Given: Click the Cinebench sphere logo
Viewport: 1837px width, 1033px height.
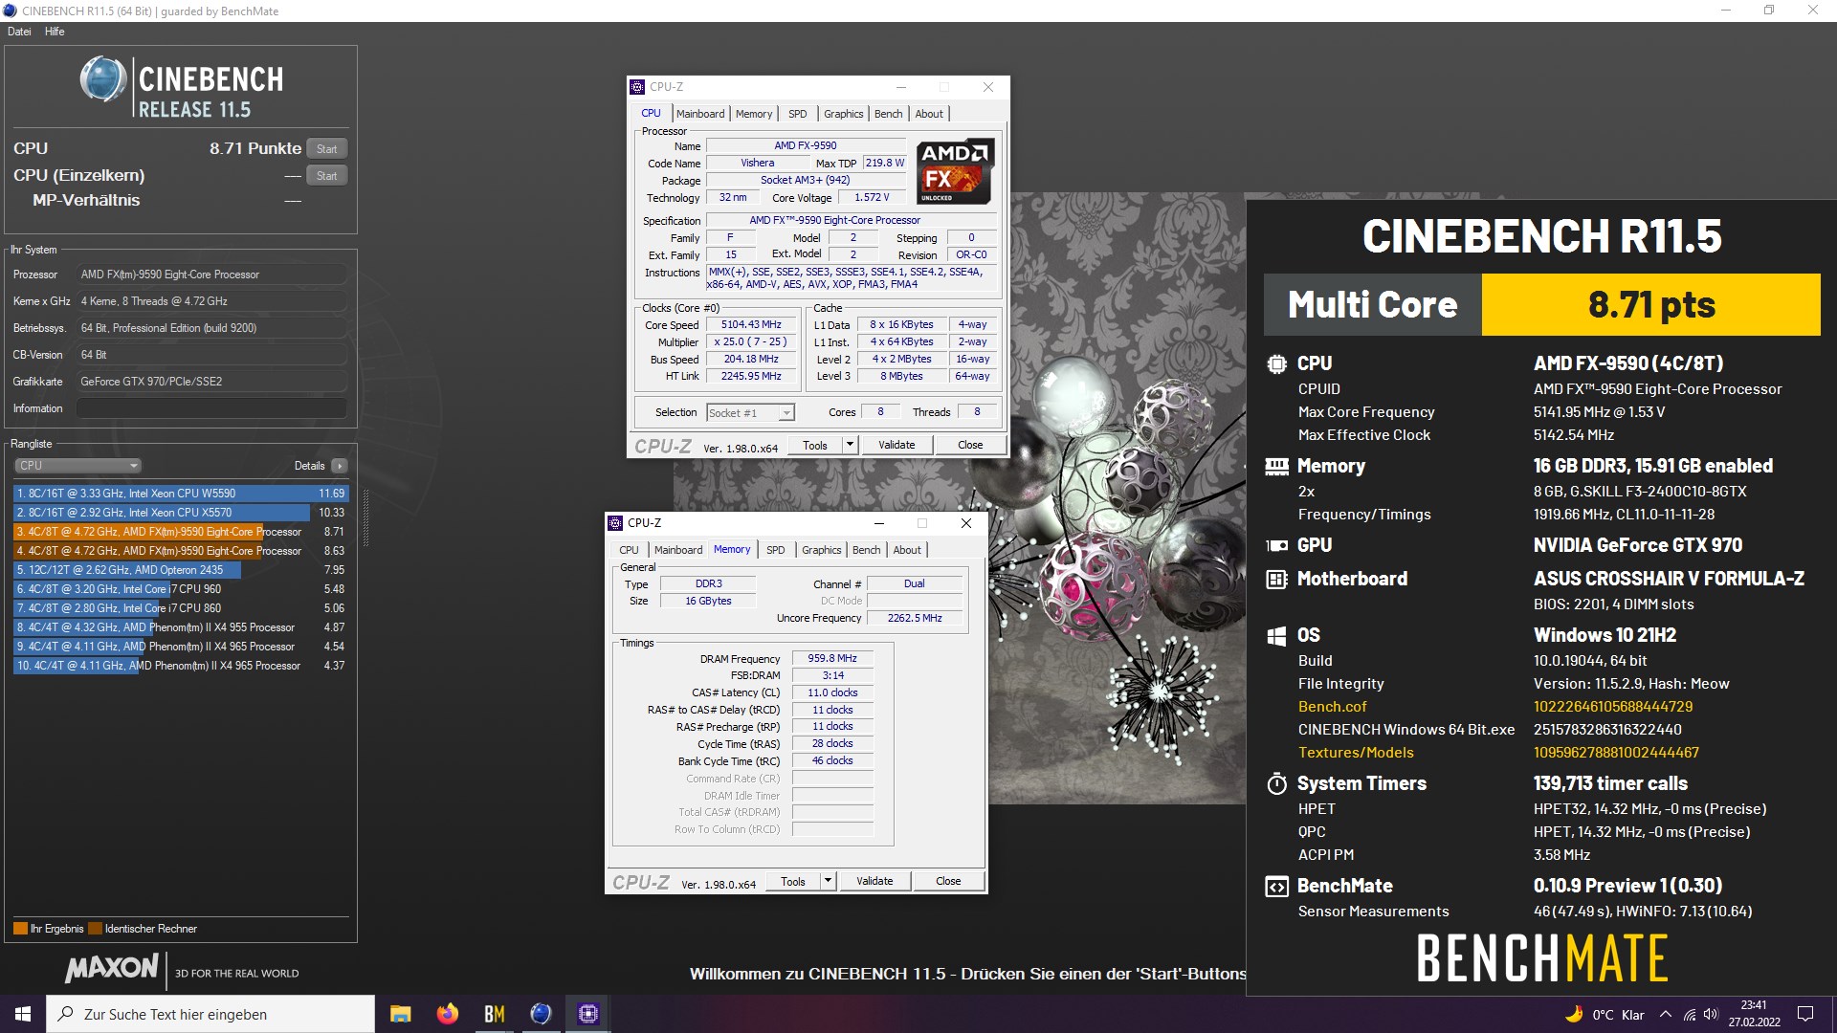Looking at the screenshot, I should coord(102,78).
